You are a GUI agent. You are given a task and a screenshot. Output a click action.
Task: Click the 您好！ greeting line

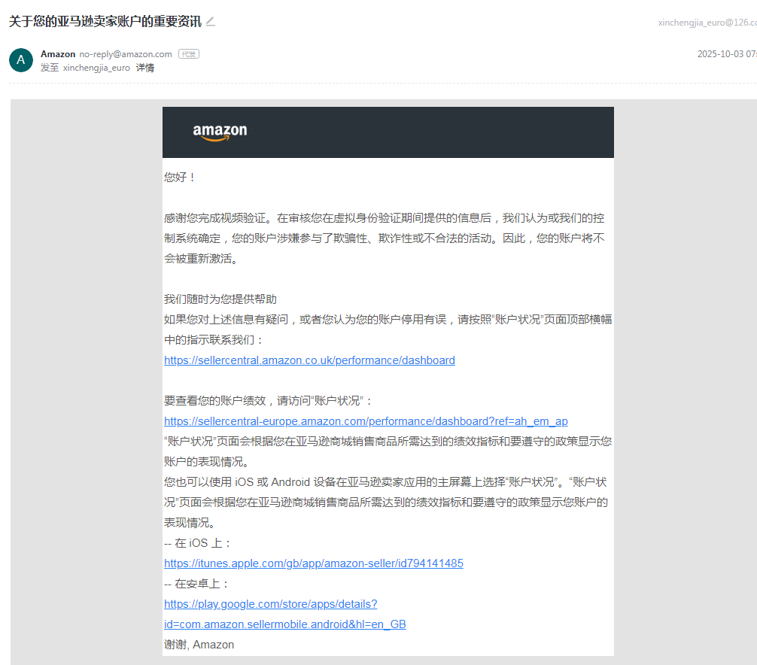coord(180,178)
